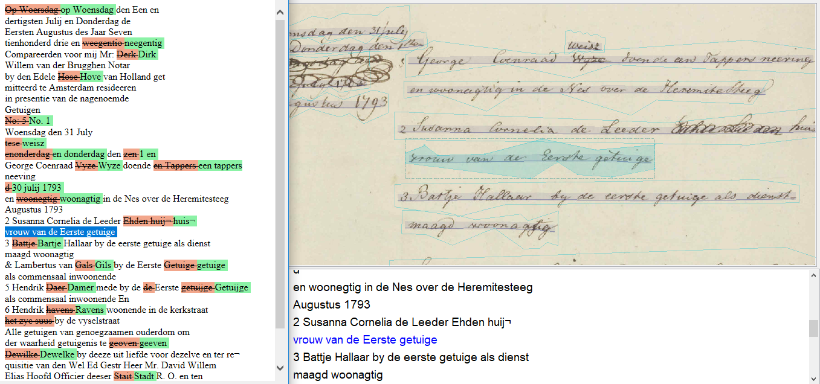
Task: Click the blue 'vrouw van de Eerste getuige' editor line
Action: pyautogui.click(x=365, y=340)
